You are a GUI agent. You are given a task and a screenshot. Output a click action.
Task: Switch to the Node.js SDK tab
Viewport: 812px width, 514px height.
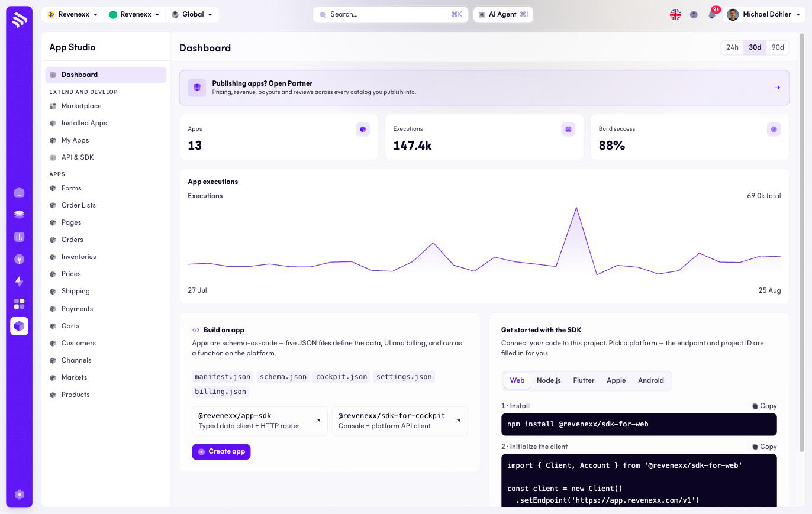tap(549, 380)
